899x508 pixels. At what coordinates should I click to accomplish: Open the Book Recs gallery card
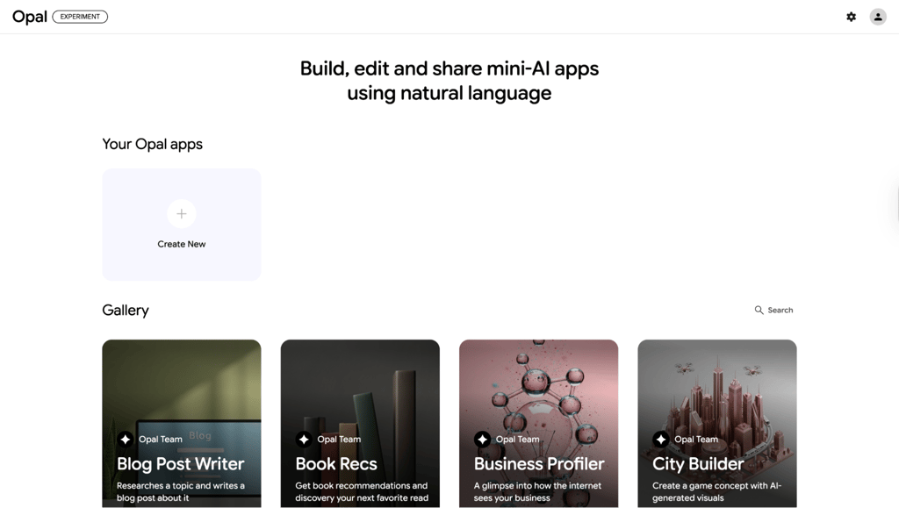[x=360, y=423]
